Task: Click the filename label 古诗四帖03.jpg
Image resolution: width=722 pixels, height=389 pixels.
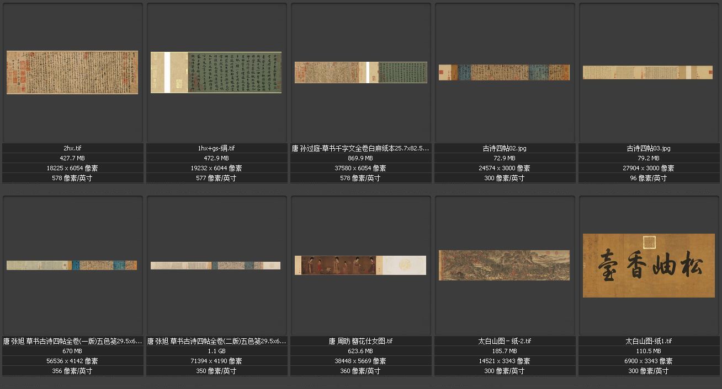Action: [x=649, y=148]
